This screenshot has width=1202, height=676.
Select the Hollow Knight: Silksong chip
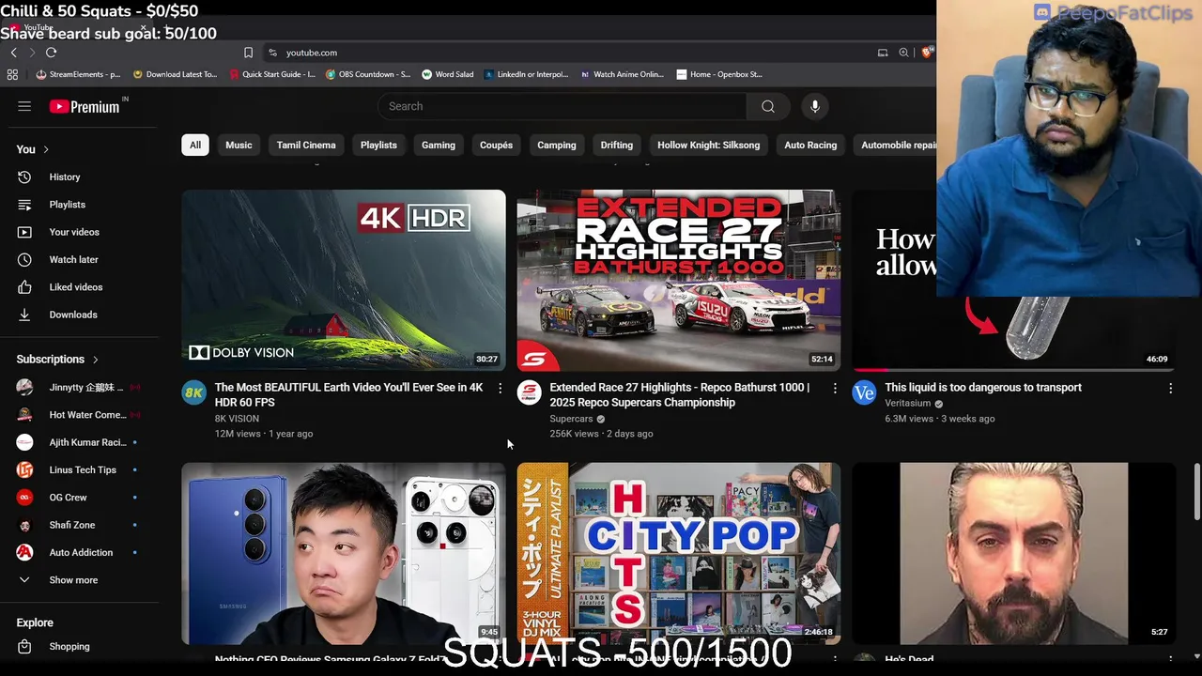pos(709,145)
